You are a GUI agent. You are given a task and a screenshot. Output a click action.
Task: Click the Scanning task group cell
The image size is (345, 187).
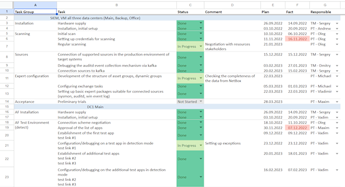point(23,34)
